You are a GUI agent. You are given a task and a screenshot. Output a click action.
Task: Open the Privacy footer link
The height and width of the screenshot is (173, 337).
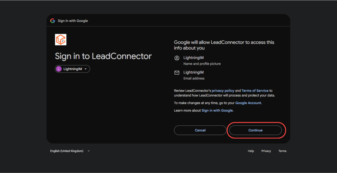tap(266, 151)
